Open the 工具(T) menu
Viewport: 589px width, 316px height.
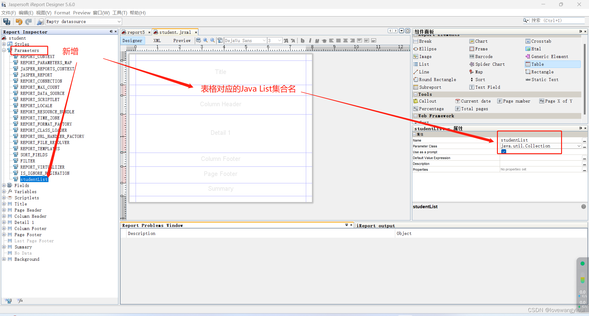pos(120,13)
